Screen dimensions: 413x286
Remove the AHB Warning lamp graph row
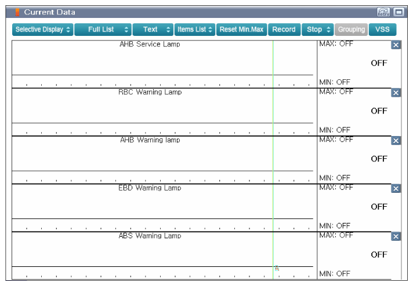click(x=396, y=141)
